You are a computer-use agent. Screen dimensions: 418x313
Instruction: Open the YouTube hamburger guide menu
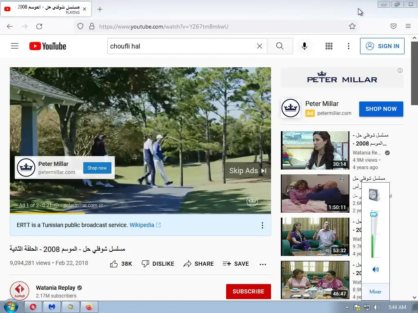click(15, 46)
